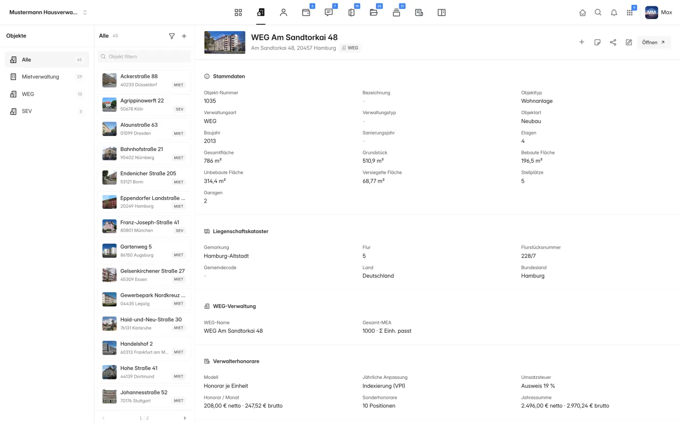Click the Stammdaten section heading

click(x=229, y=76)
